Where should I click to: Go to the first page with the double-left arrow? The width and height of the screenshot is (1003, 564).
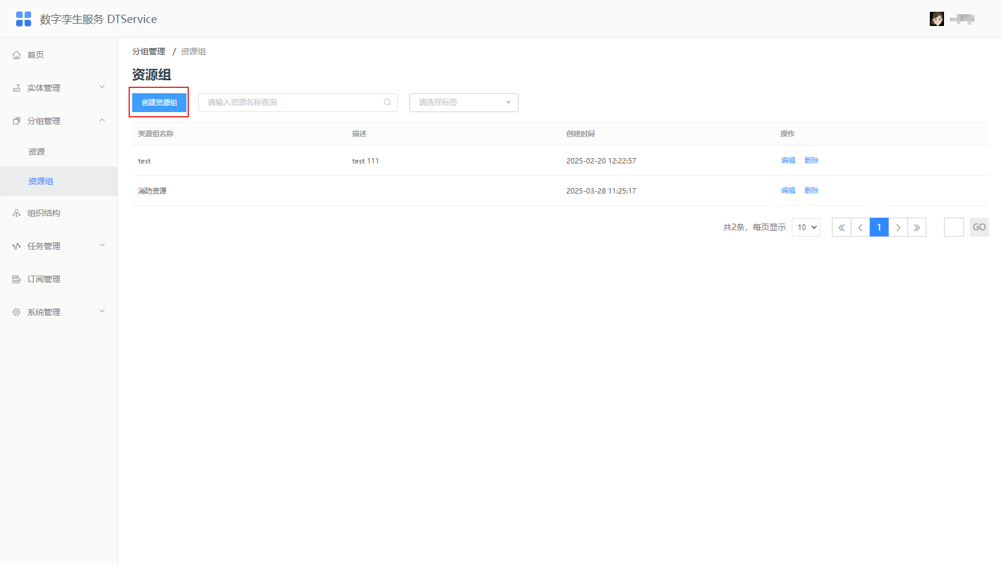click(841, 227)
